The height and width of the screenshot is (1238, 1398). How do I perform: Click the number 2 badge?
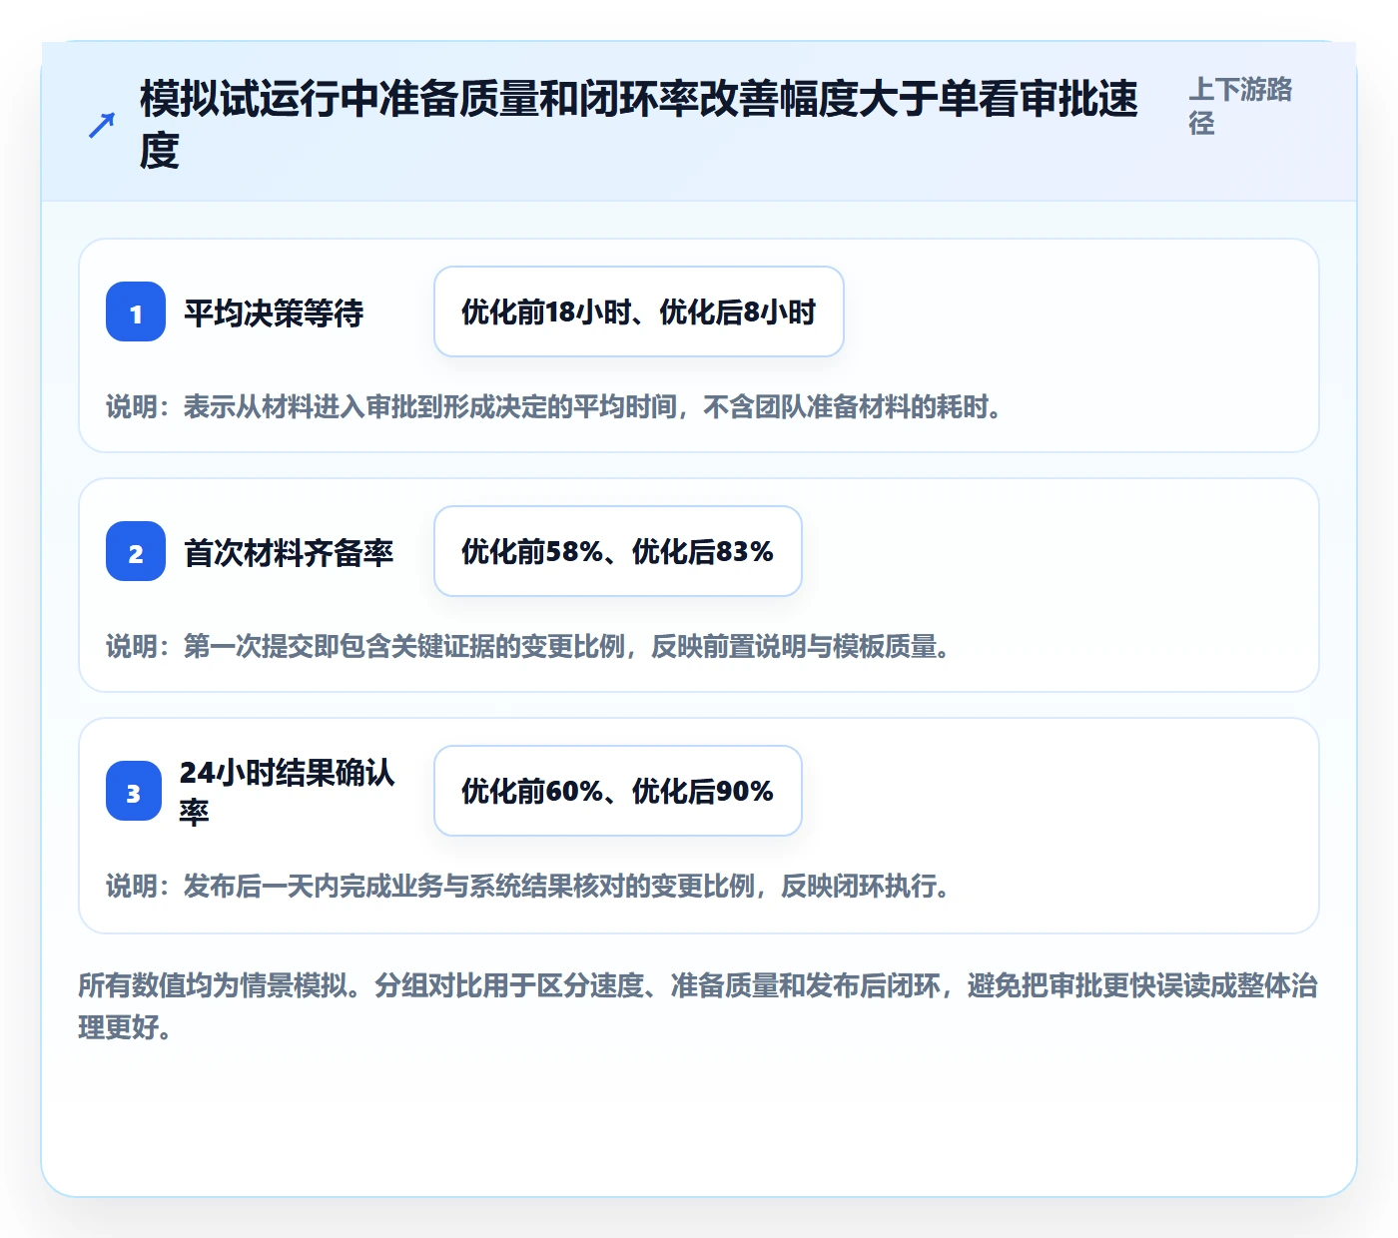pyautogui.click(x=136, y=551)
